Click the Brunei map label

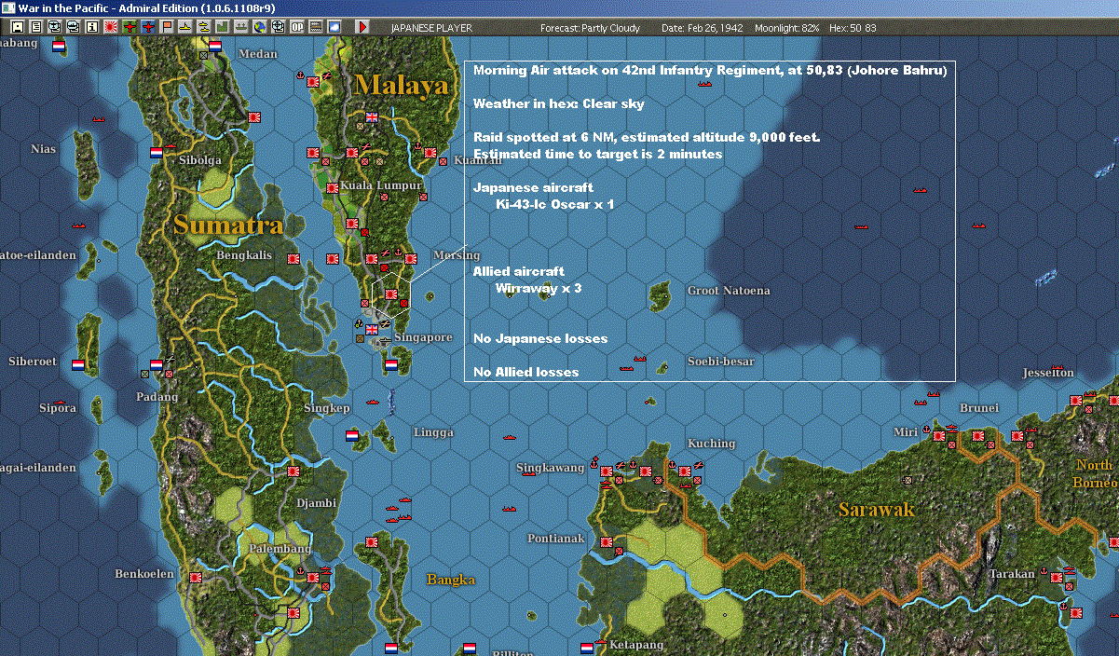(x=978, y=408)
